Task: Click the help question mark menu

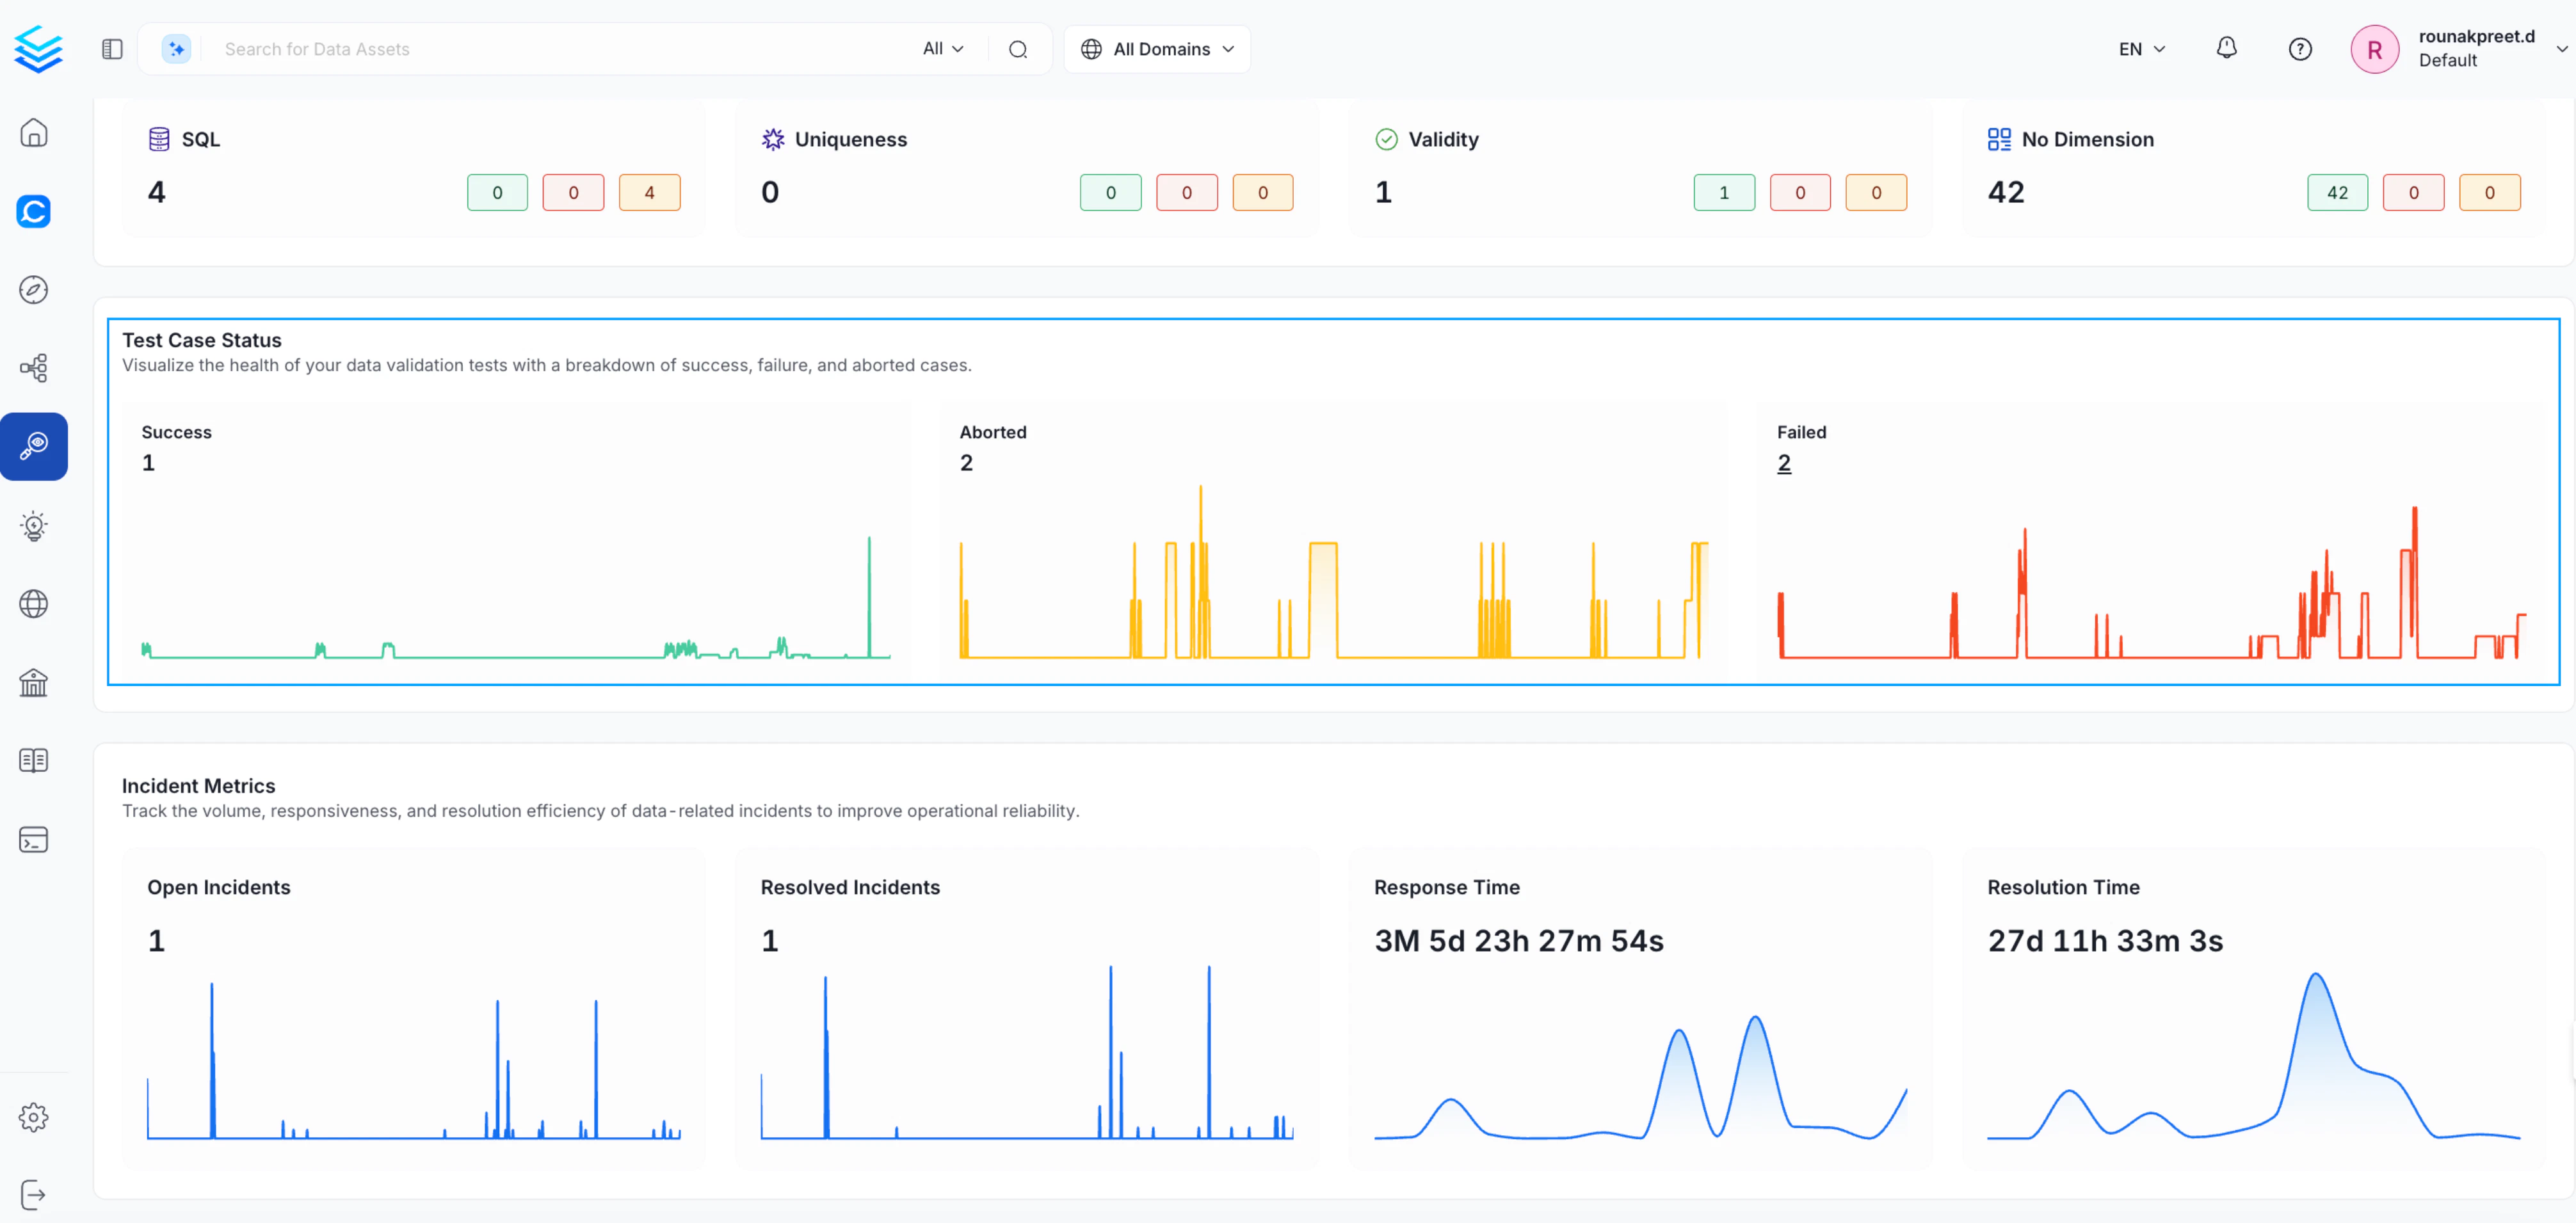Action: [x=2300, y=48]
